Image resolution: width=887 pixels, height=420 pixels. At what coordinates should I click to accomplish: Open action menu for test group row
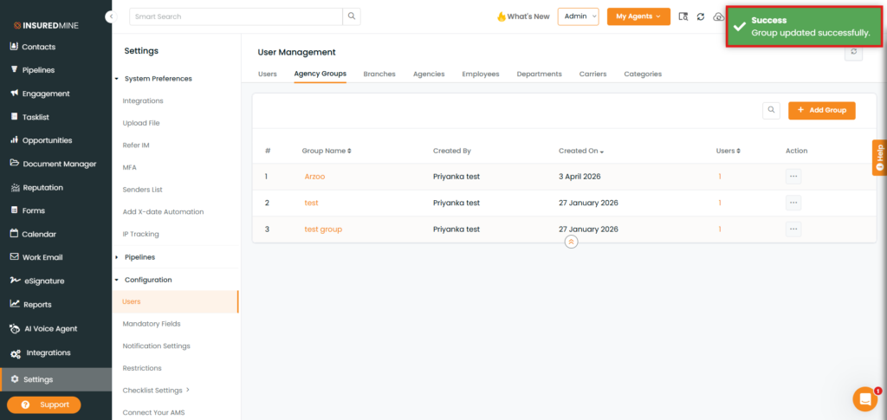[x=793, y=229]
